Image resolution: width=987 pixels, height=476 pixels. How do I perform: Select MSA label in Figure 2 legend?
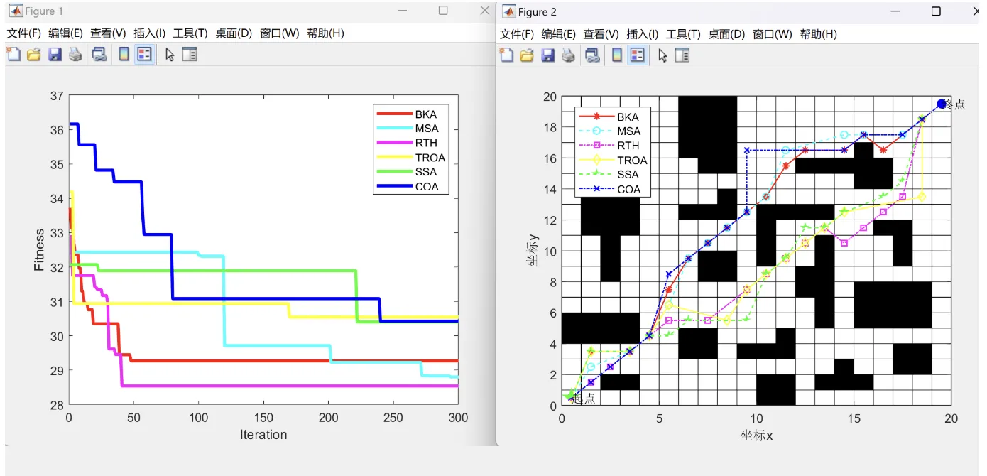[x=628, y=131]
